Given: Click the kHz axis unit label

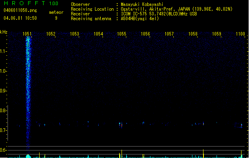Looking at the screenshot, I should 4,32.
